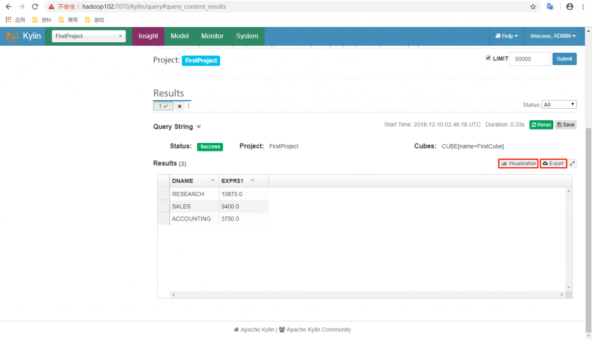Viewport: 592px width, 339px height.
Task: Close the query result tab with the x icon
Action: pyautogui.click(x=180, y=106)
